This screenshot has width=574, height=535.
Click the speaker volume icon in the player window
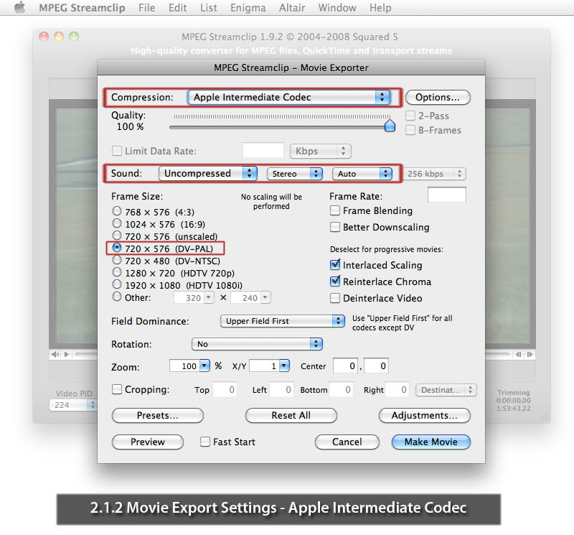click(x=55, y=354)
